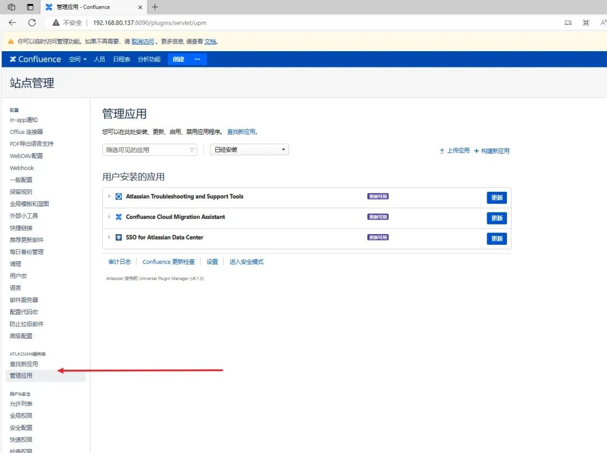Open the three-dots more menu beside 创建
Screen dimensions: 607x453
197,59
